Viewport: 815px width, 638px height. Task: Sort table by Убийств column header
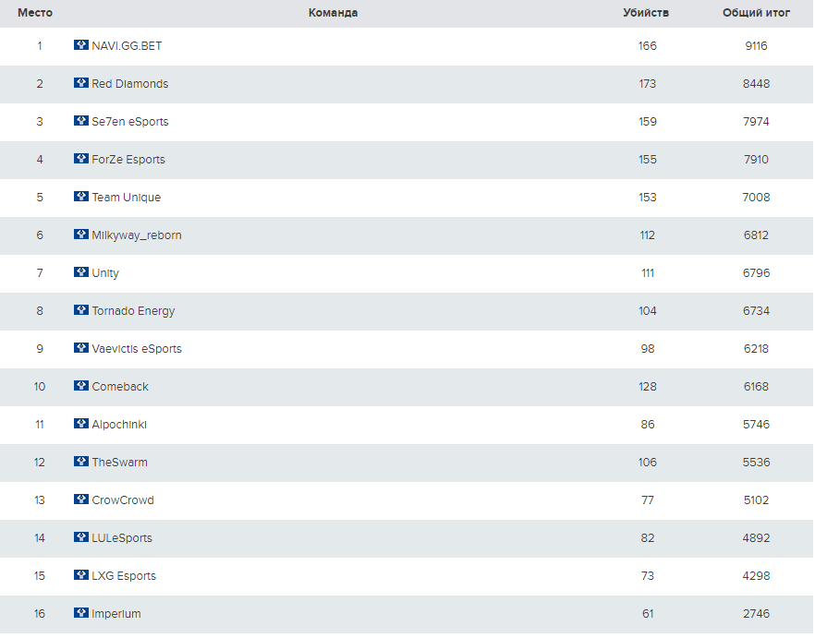click(646, 13)
